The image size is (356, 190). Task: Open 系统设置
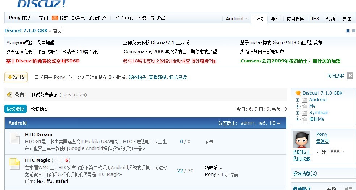pyautogui.click(x=146, y=18)
